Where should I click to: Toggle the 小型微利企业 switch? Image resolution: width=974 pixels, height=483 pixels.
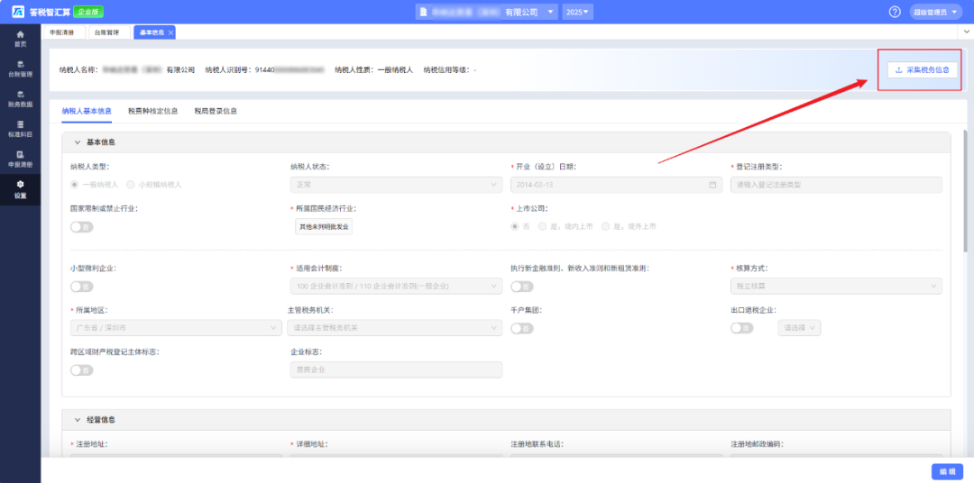81,287
